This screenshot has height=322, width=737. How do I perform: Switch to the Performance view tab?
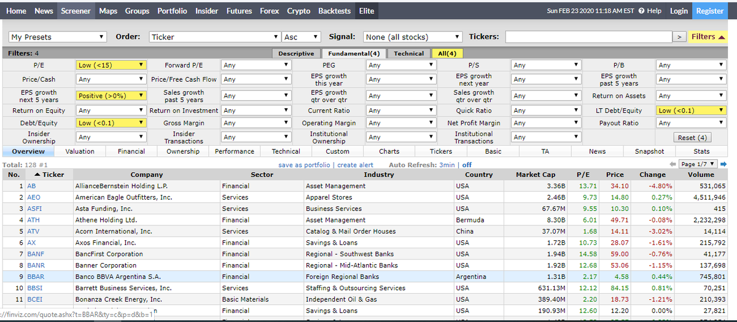235,151
